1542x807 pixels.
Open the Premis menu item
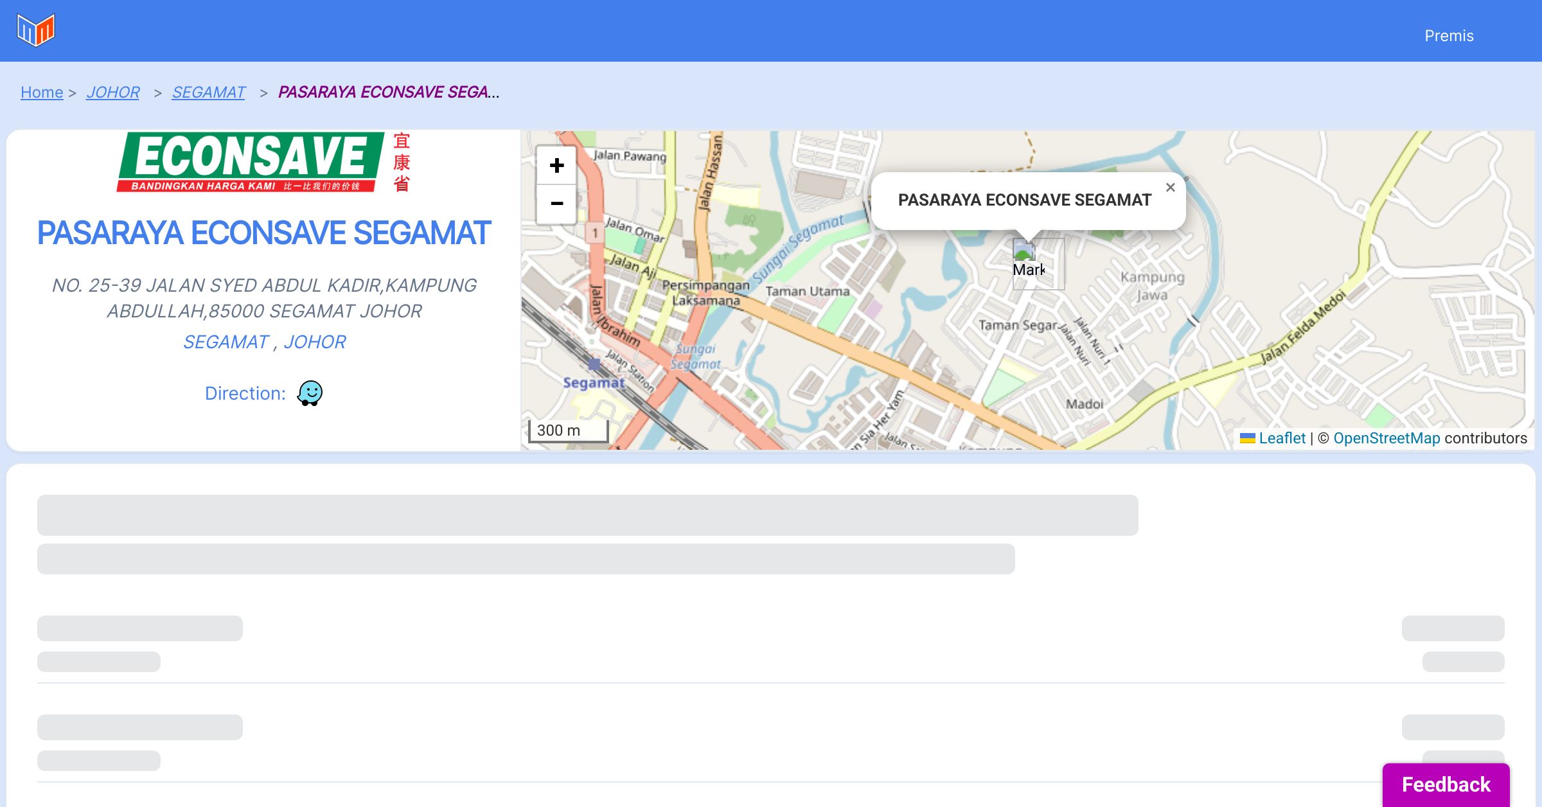pos(1449,36)
